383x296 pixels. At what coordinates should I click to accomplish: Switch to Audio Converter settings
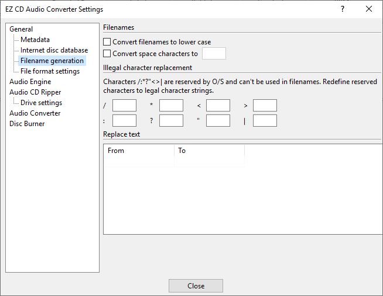pyautogui.click(x=35, y=113)
